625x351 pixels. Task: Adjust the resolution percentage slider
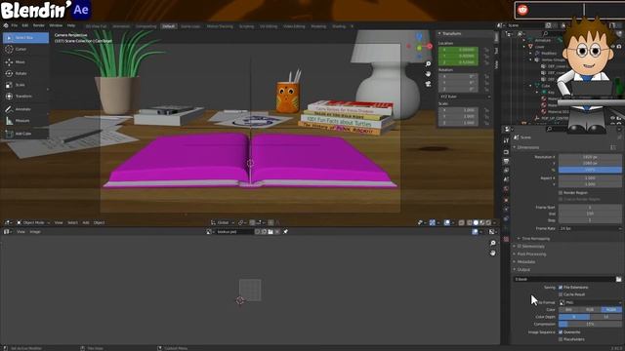(x=590, y=170)
